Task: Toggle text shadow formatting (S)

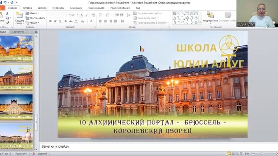Action: [x=66, y=21]
